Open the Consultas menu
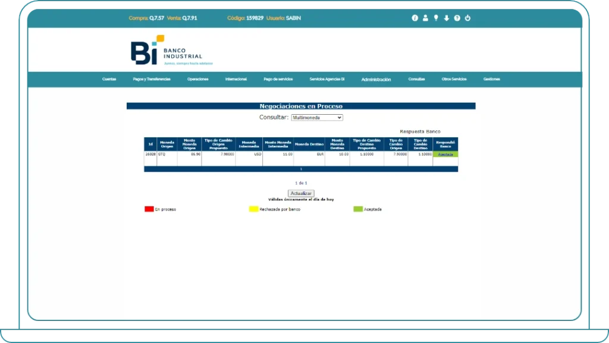 416,79
